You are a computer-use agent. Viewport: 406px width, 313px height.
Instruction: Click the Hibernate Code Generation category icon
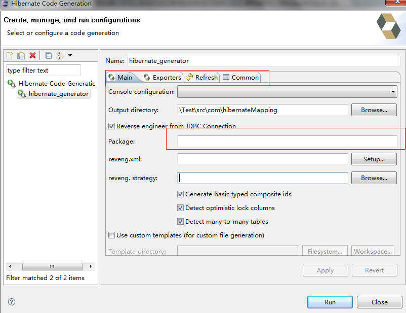click(12, 84)
